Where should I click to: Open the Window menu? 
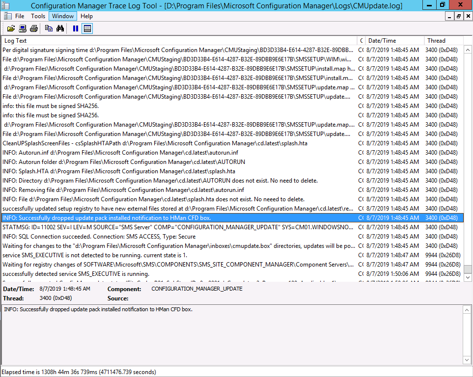click(63, 16)
